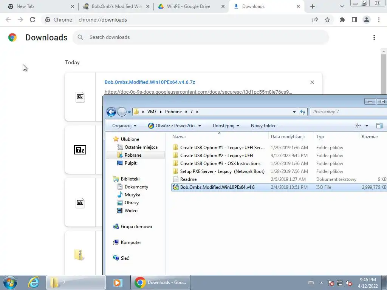Screen dimensions: 387x290
Task: Open the googleusercontent source URL of the download
Action: [198, 92]
